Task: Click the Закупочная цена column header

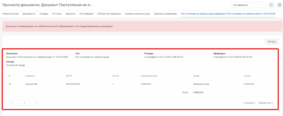Action: (149, 76)
